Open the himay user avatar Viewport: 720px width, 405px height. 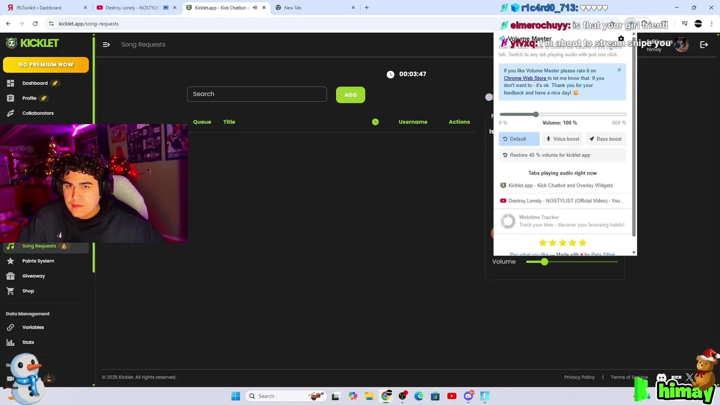(x=682, y=44)
